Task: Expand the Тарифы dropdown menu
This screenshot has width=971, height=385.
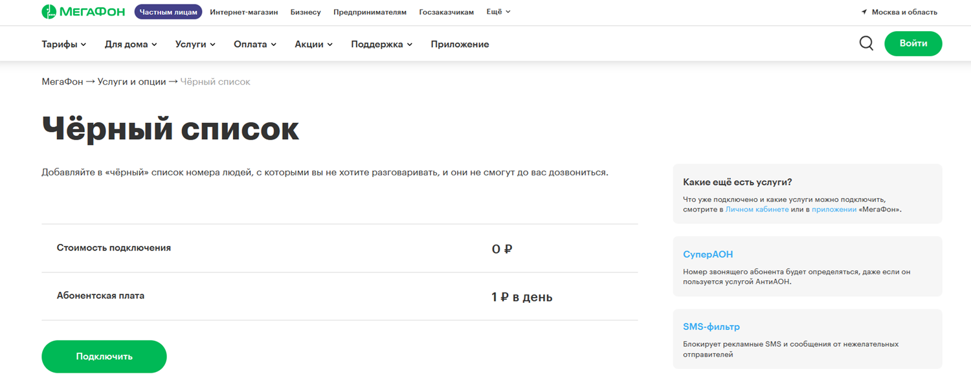Action: pos(64,44)
